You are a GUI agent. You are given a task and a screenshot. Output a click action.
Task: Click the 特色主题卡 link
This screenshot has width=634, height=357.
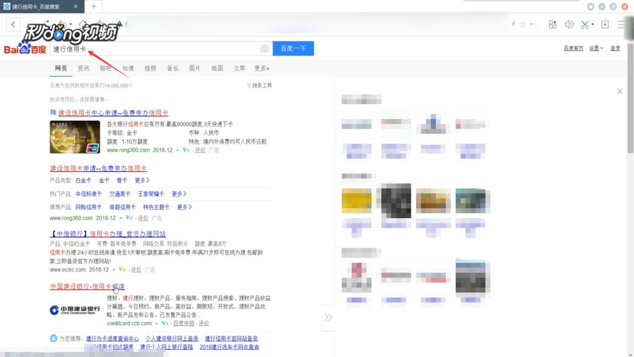pos(157,207)
